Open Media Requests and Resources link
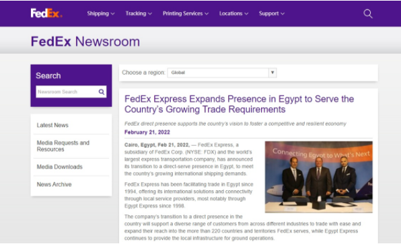The image size is (401, 244). click(x=63, y=146)
